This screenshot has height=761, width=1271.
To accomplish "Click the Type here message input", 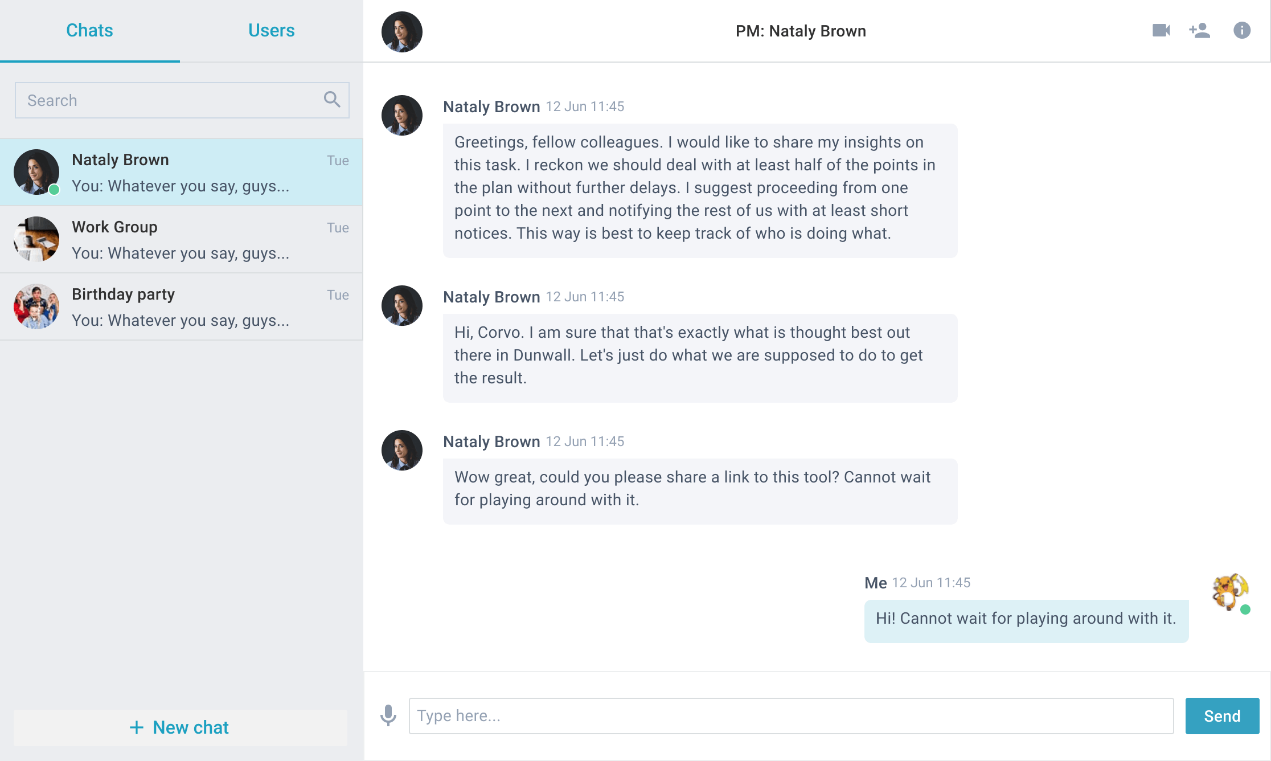I will click(792, 716).
